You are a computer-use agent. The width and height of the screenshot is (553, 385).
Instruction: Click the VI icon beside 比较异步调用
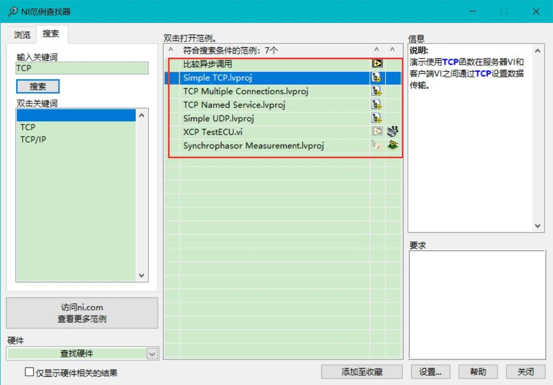[377, 64]
